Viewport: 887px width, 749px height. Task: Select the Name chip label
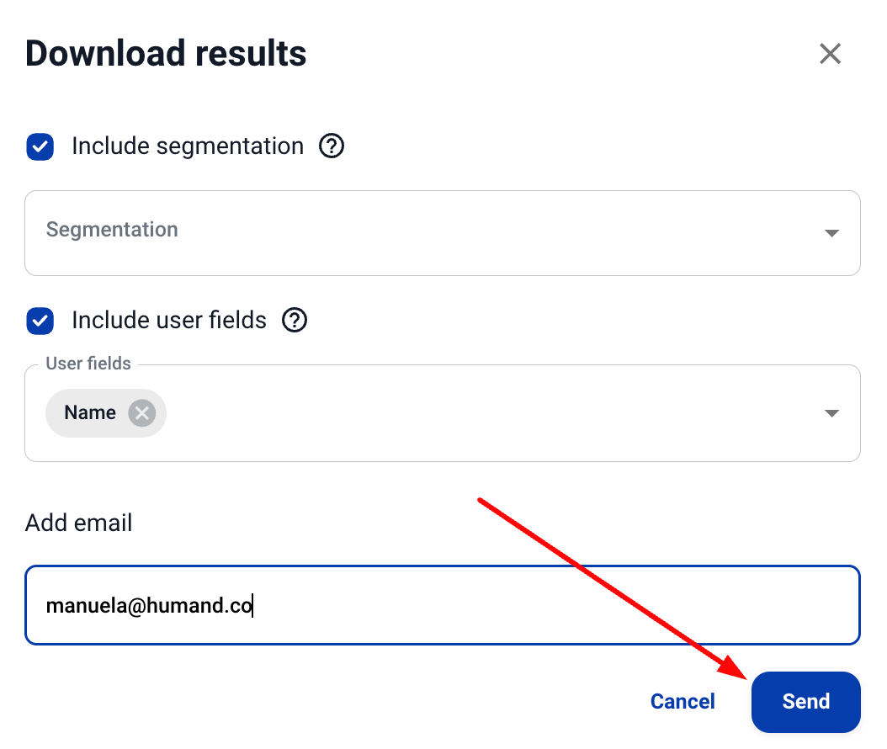[90, 413]
